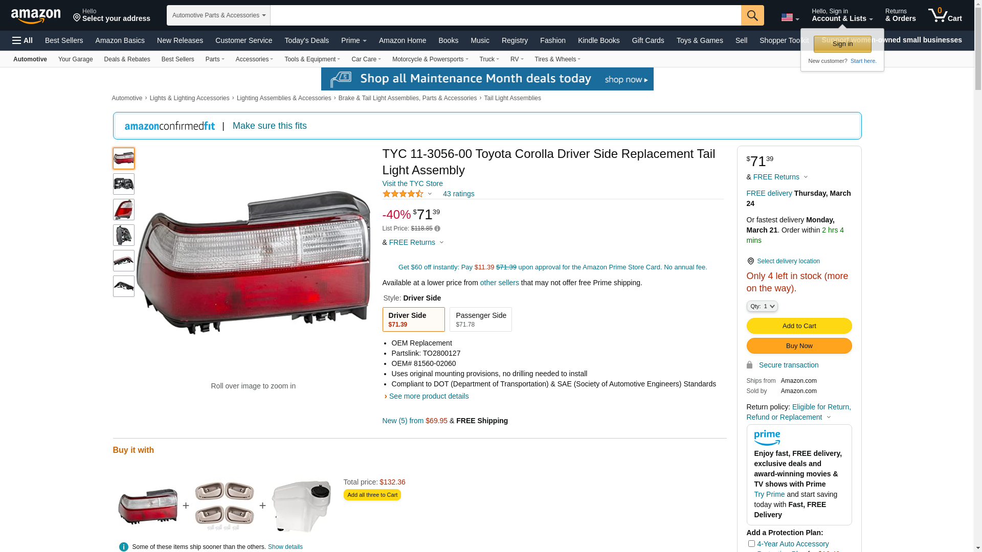Open the All hamburger menu
This screenshot has height=552, width=982.
tap(23, 40)
